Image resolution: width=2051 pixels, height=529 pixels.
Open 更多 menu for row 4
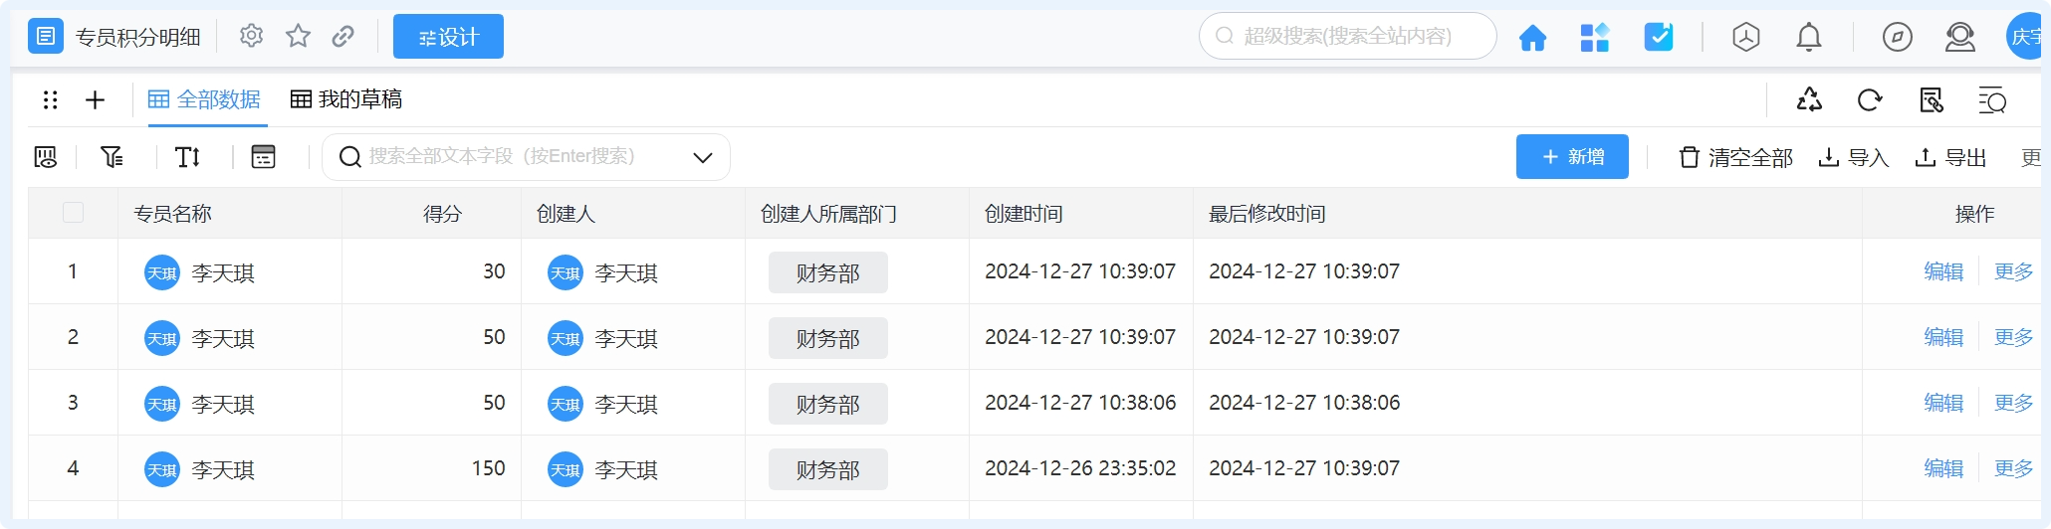tap(2012, 468)
